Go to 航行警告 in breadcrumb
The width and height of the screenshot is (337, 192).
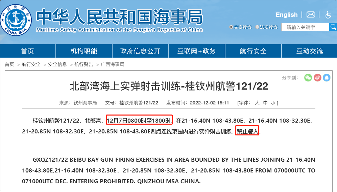point(84,64)
